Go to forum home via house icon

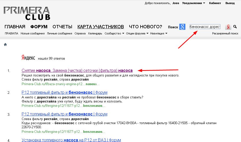(x=5, y=45)
